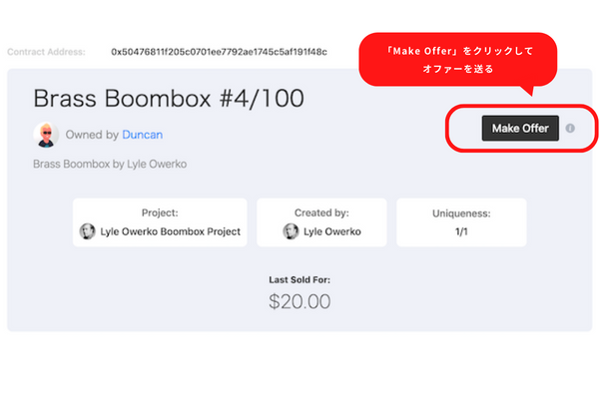Click the Contract Address label
Viewport: 599px width, 399px height.
(46, 51)
